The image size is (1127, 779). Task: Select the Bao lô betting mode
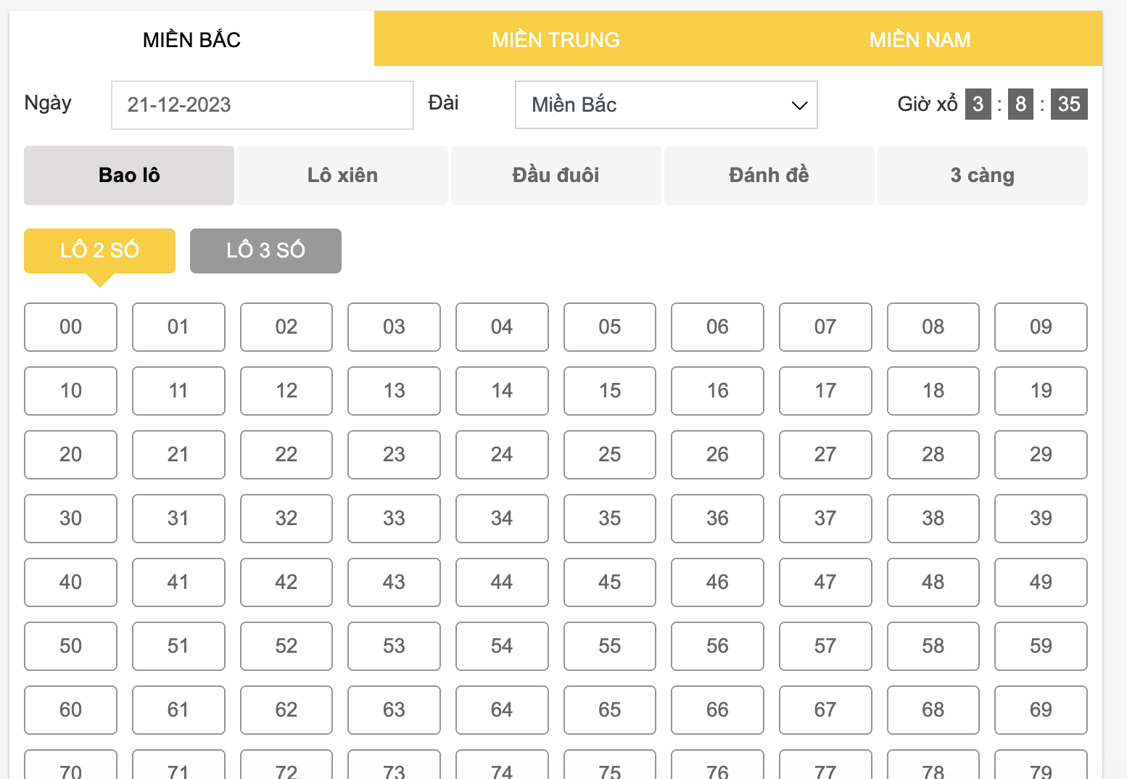[x=128, y=175]
